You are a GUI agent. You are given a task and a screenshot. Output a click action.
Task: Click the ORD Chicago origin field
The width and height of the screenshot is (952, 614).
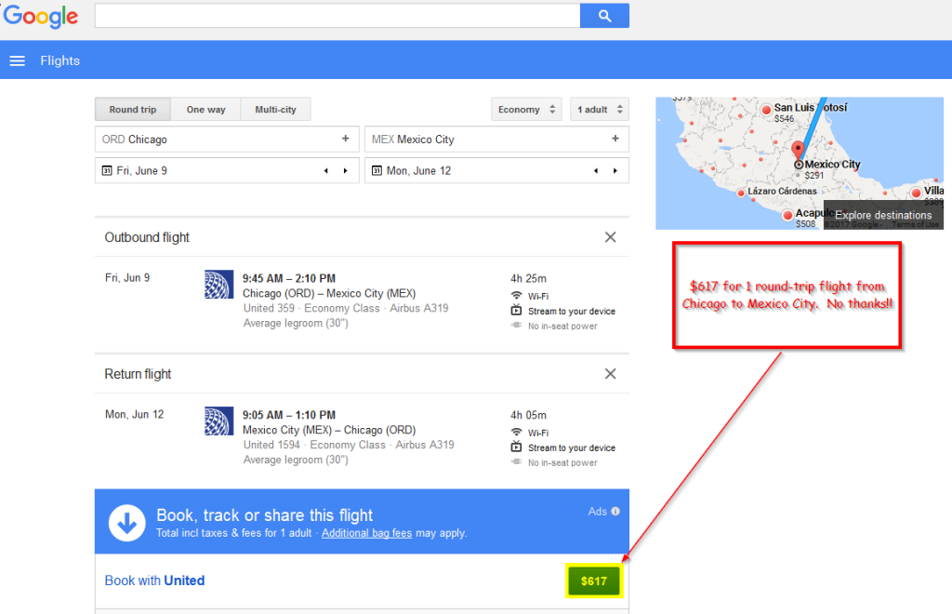(227, 139)
